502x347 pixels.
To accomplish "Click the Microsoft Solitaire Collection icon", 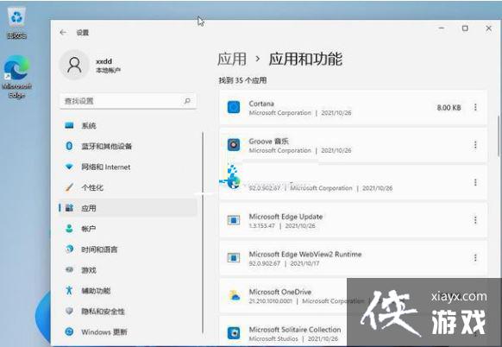I will coord(234,333).
